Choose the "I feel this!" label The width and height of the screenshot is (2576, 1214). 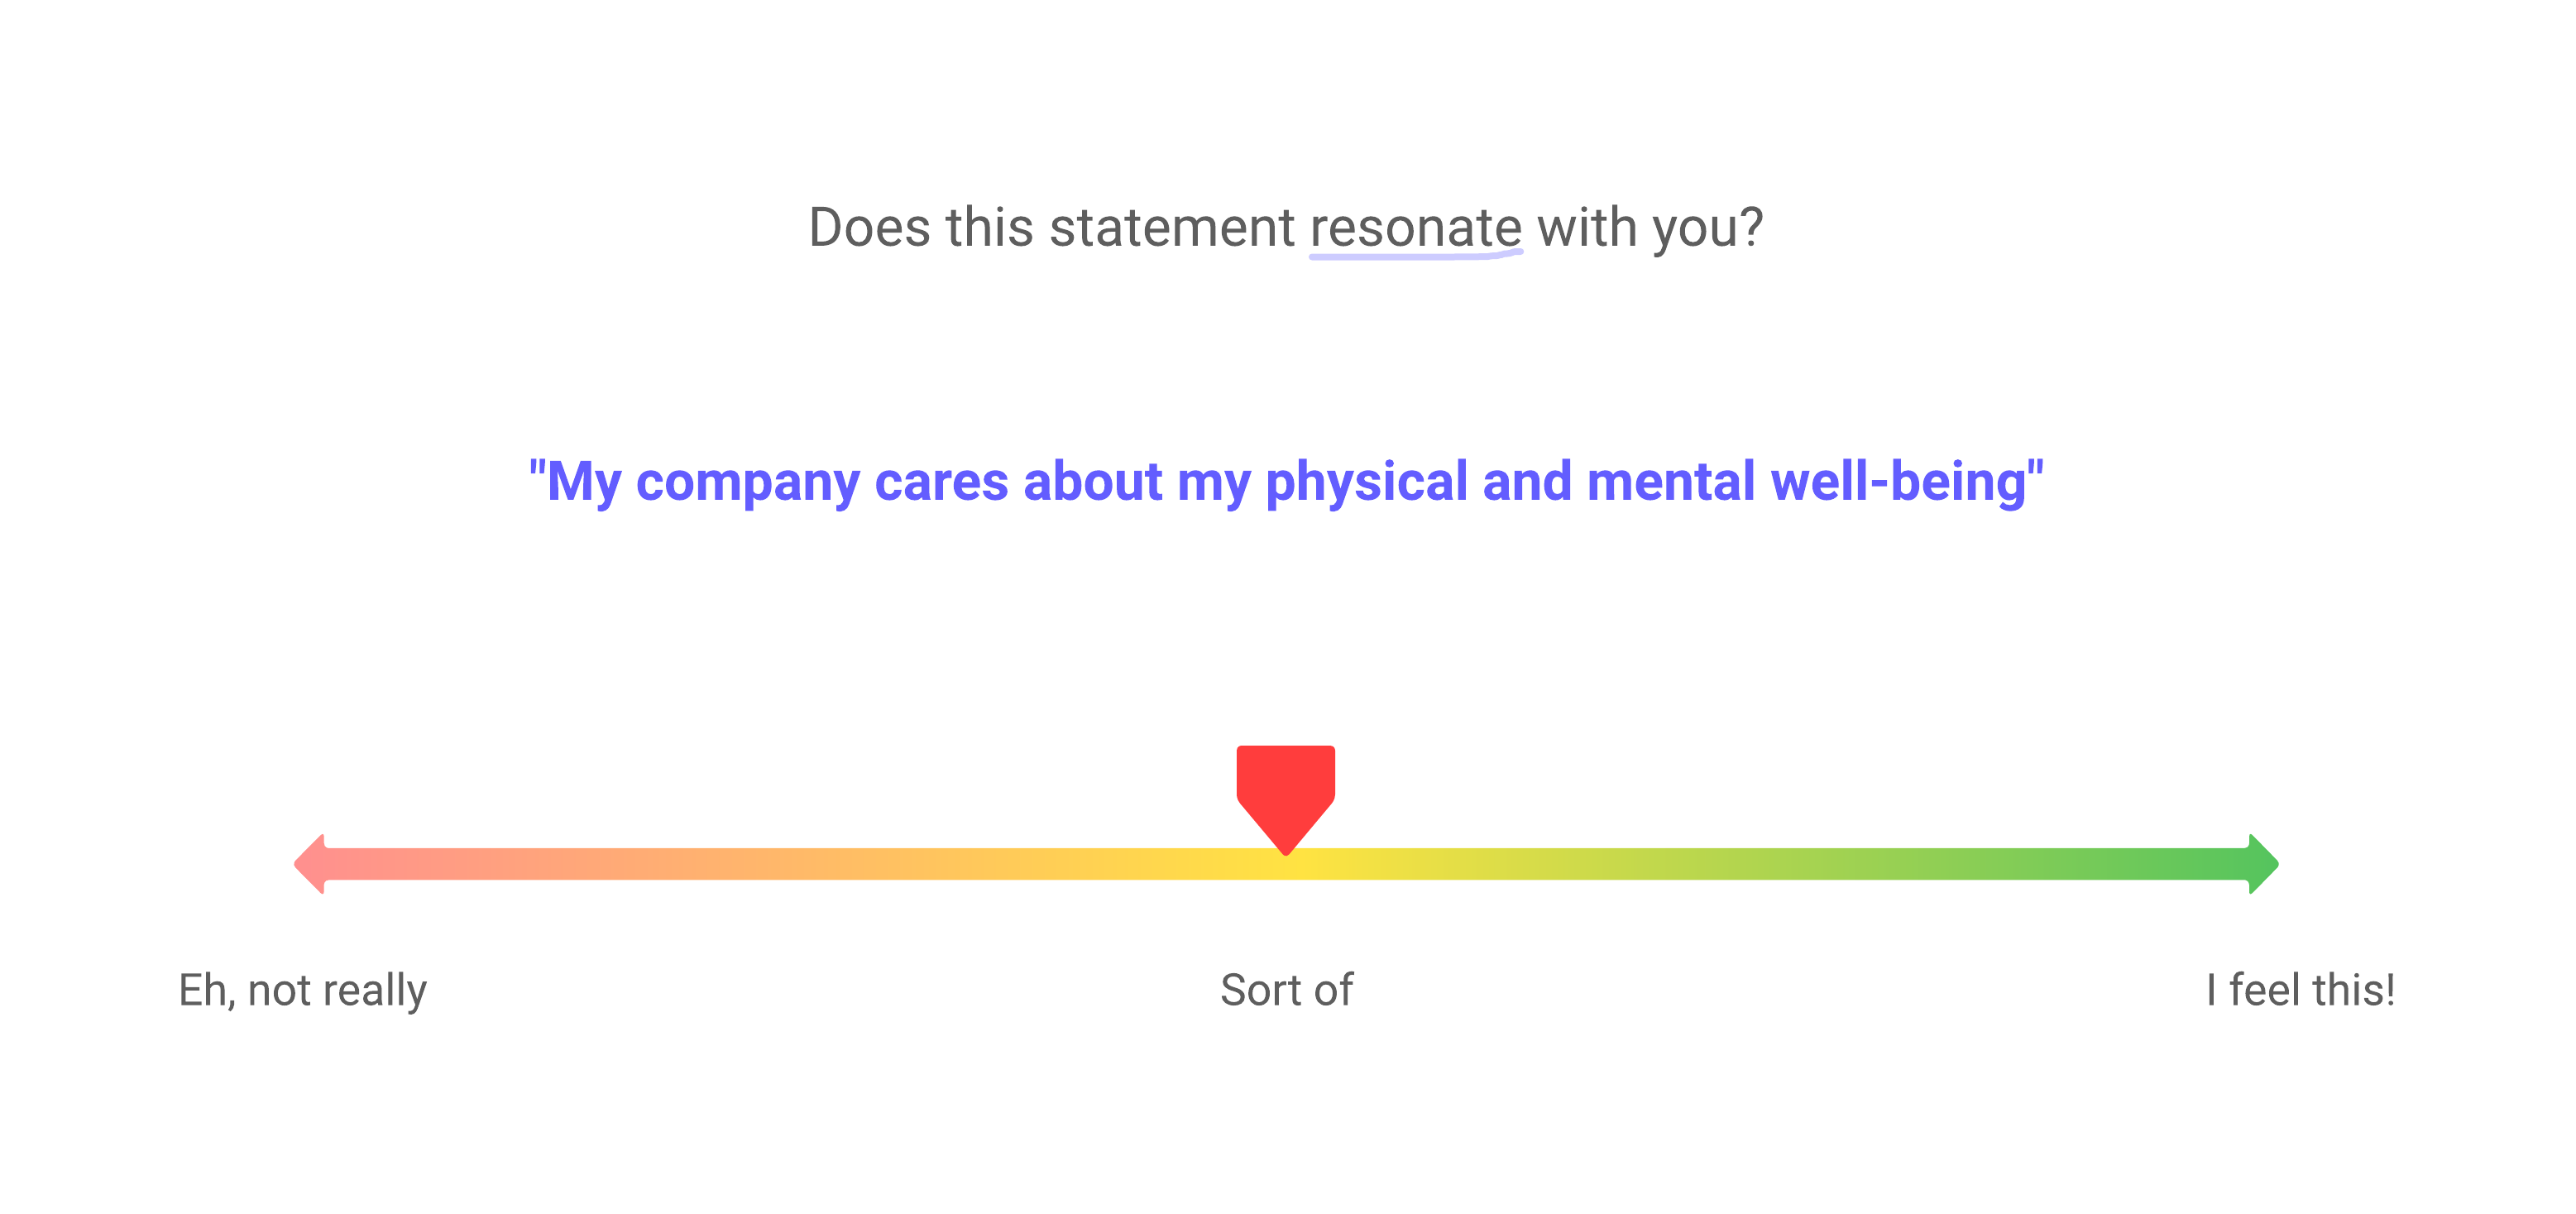(x=2300, y=990)
